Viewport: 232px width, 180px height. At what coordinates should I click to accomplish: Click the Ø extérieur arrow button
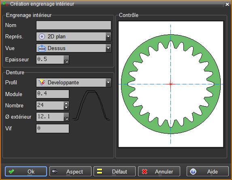click(66, 117)
